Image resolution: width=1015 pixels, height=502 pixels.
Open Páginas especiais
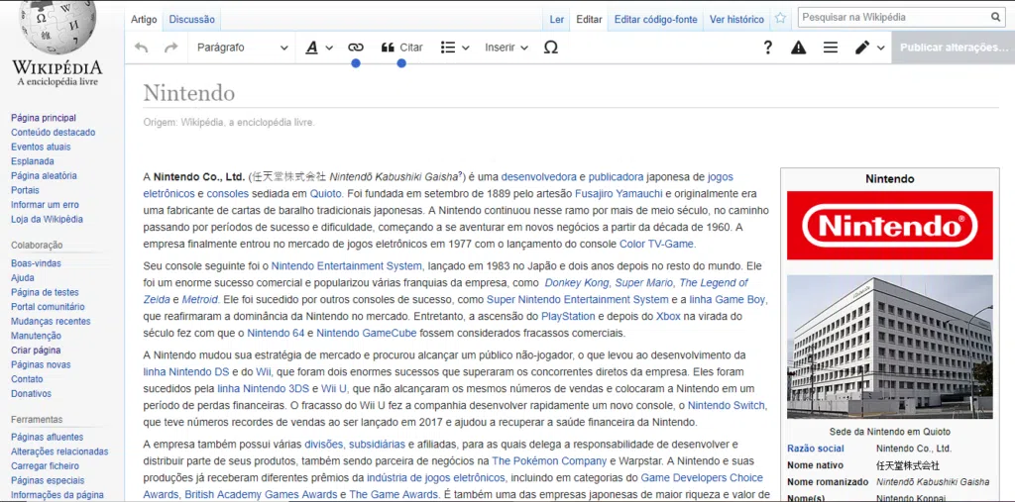coord(48,480)
